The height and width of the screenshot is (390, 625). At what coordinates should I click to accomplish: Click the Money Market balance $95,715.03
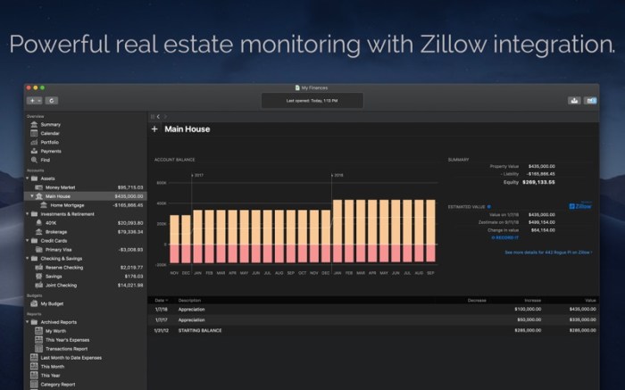point(130,187)
